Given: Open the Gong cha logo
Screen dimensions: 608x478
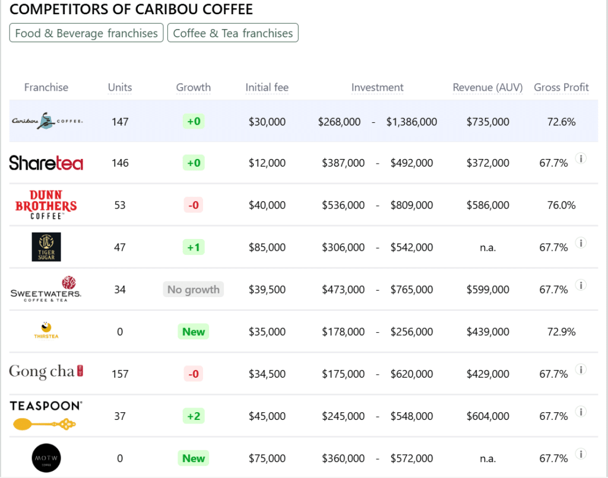Looking at the screenshot, I should click(x=46, y=371).
